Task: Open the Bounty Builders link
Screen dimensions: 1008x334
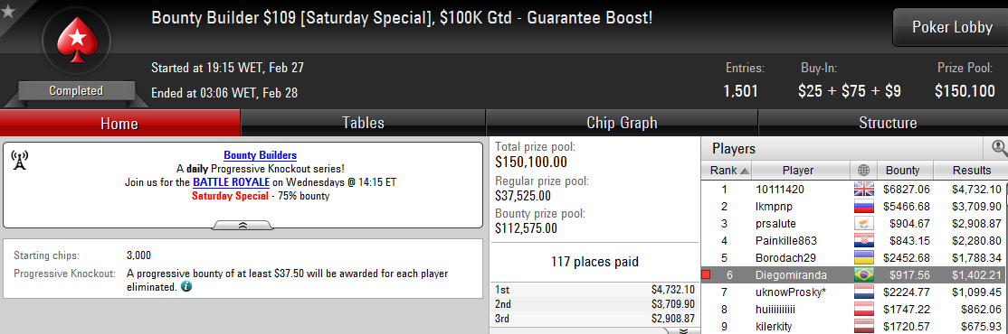Action: [x=261, y=155]
